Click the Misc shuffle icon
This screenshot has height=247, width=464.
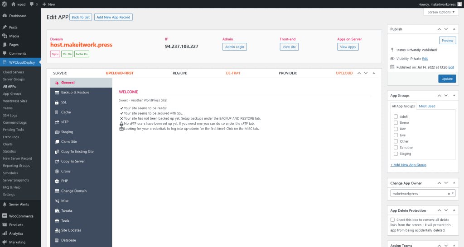(57, 201)
